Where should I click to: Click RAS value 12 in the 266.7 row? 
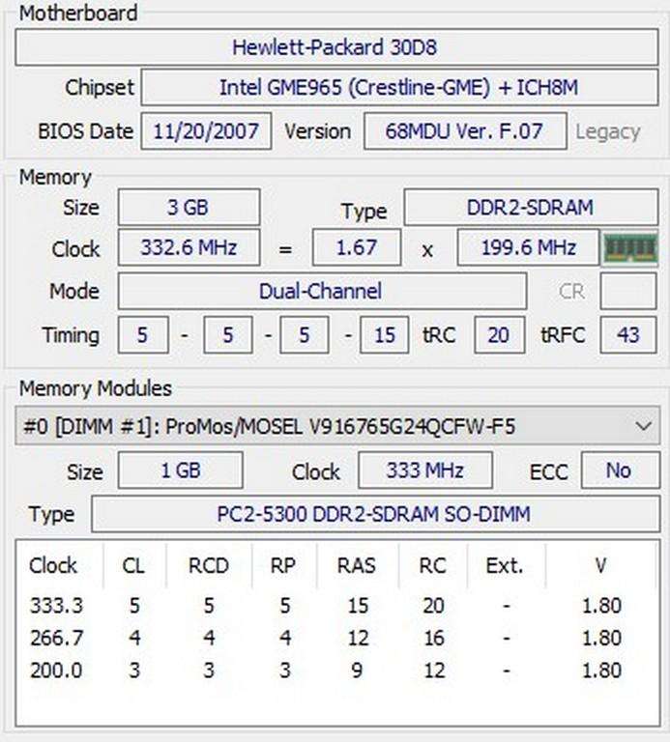(x=358, y=638)
